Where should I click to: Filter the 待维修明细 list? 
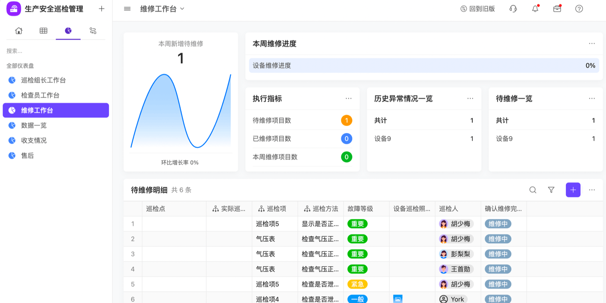[551, 190]
